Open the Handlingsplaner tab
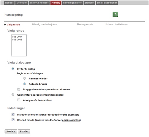Screen dimensions: 149x137 pyautogui.click(x=72, y=3)
